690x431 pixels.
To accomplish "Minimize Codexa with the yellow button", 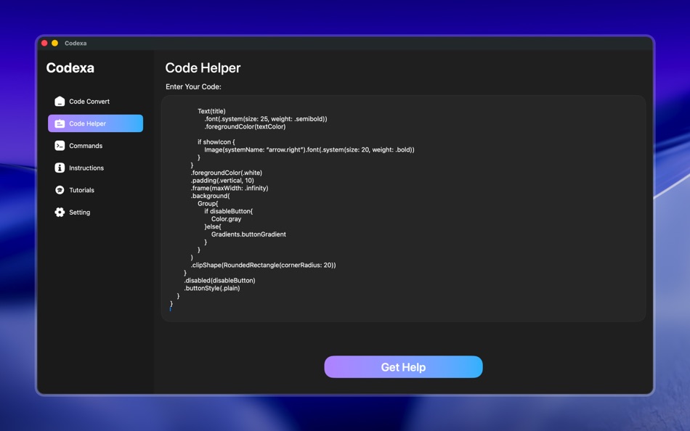I will pos(54,43).
